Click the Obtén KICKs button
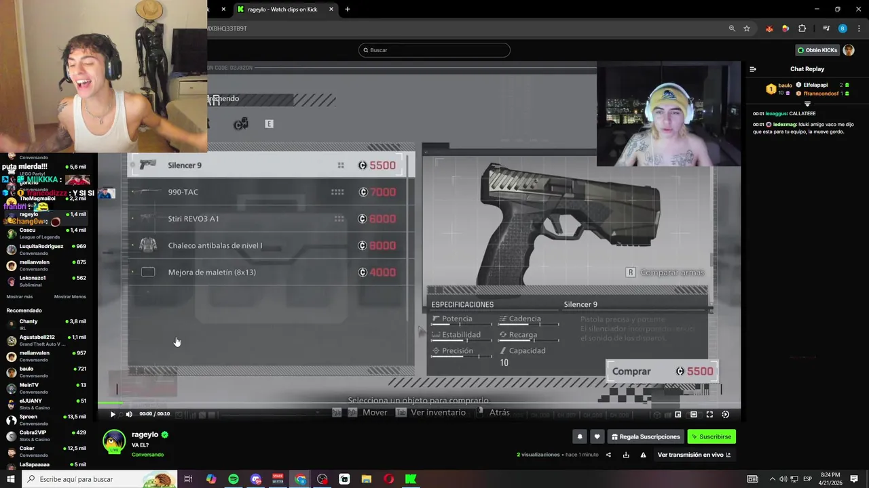This screenshot has height=488, width=869. point(817,50)
